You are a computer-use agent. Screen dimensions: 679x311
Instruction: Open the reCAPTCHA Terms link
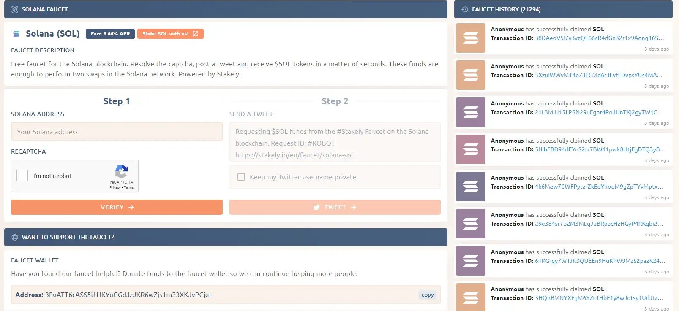coord(129,187)
